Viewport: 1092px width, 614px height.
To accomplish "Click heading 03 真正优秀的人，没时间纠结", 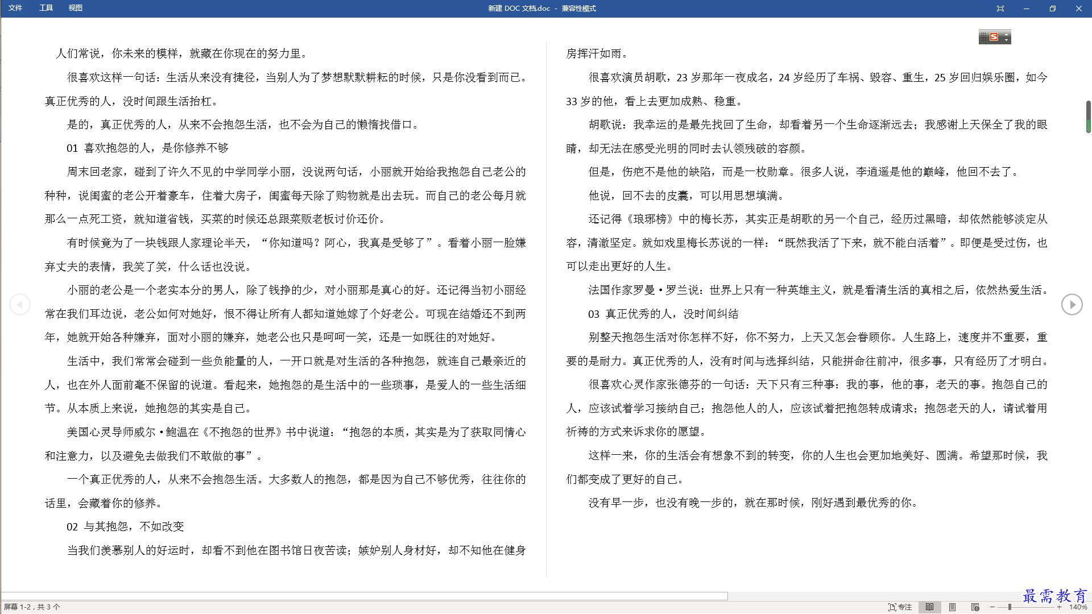I will 663,314.
